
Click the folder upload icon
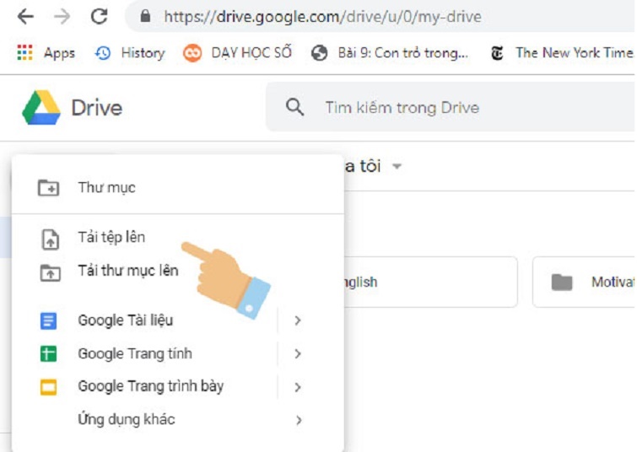[x=51, y=272]
